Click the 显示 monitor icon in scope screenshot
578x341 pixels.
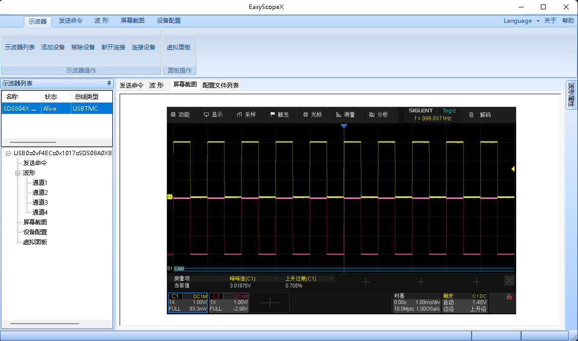coord(206,115)
